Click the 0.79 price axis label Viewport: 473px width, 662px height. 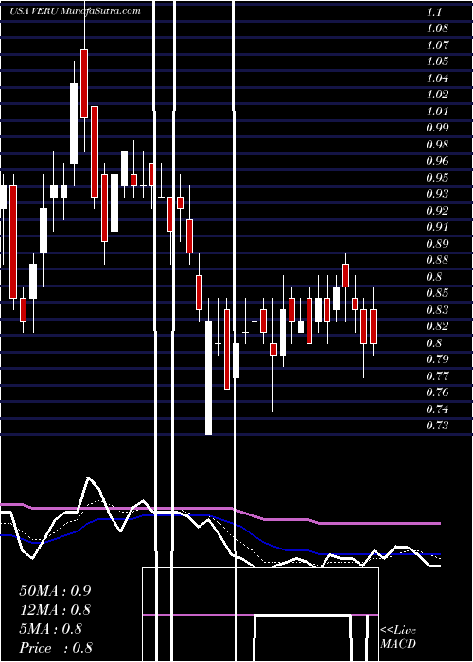point(437,359)
